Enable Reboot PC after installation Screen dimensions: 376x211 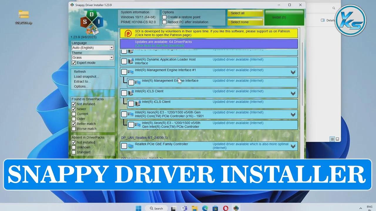coord(164,22)
